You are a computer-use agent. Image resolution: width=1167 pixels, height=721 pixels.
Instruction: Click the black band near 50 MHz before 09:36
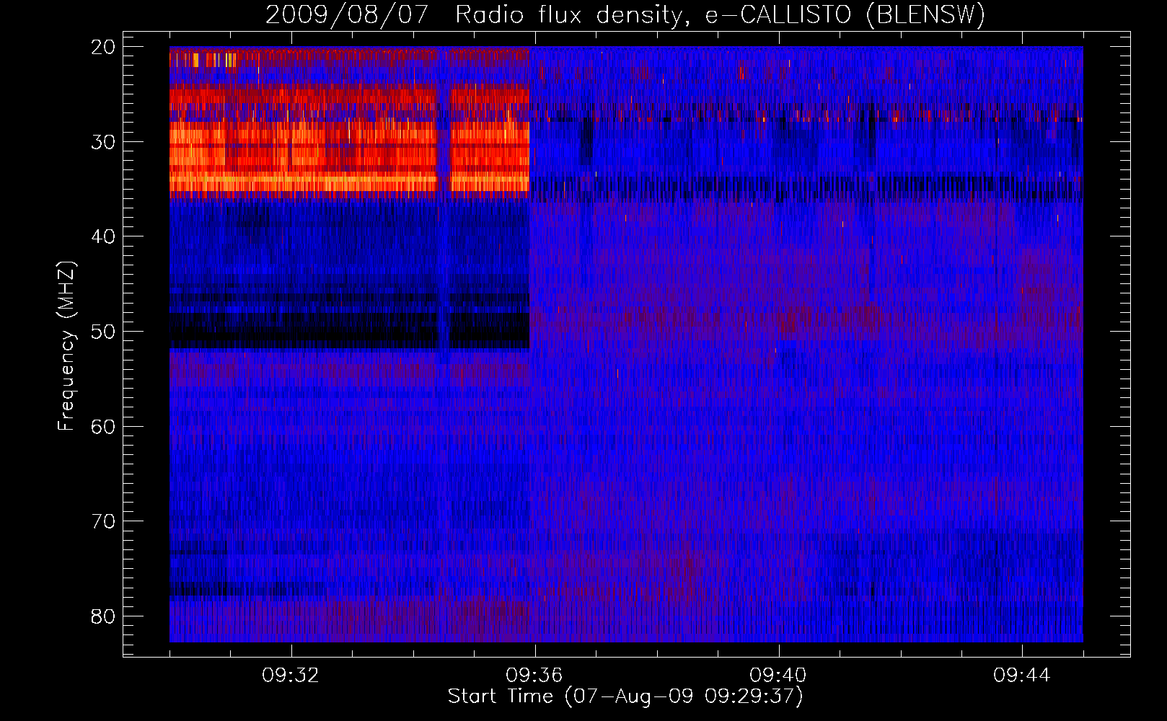click(x=350, y=330)
